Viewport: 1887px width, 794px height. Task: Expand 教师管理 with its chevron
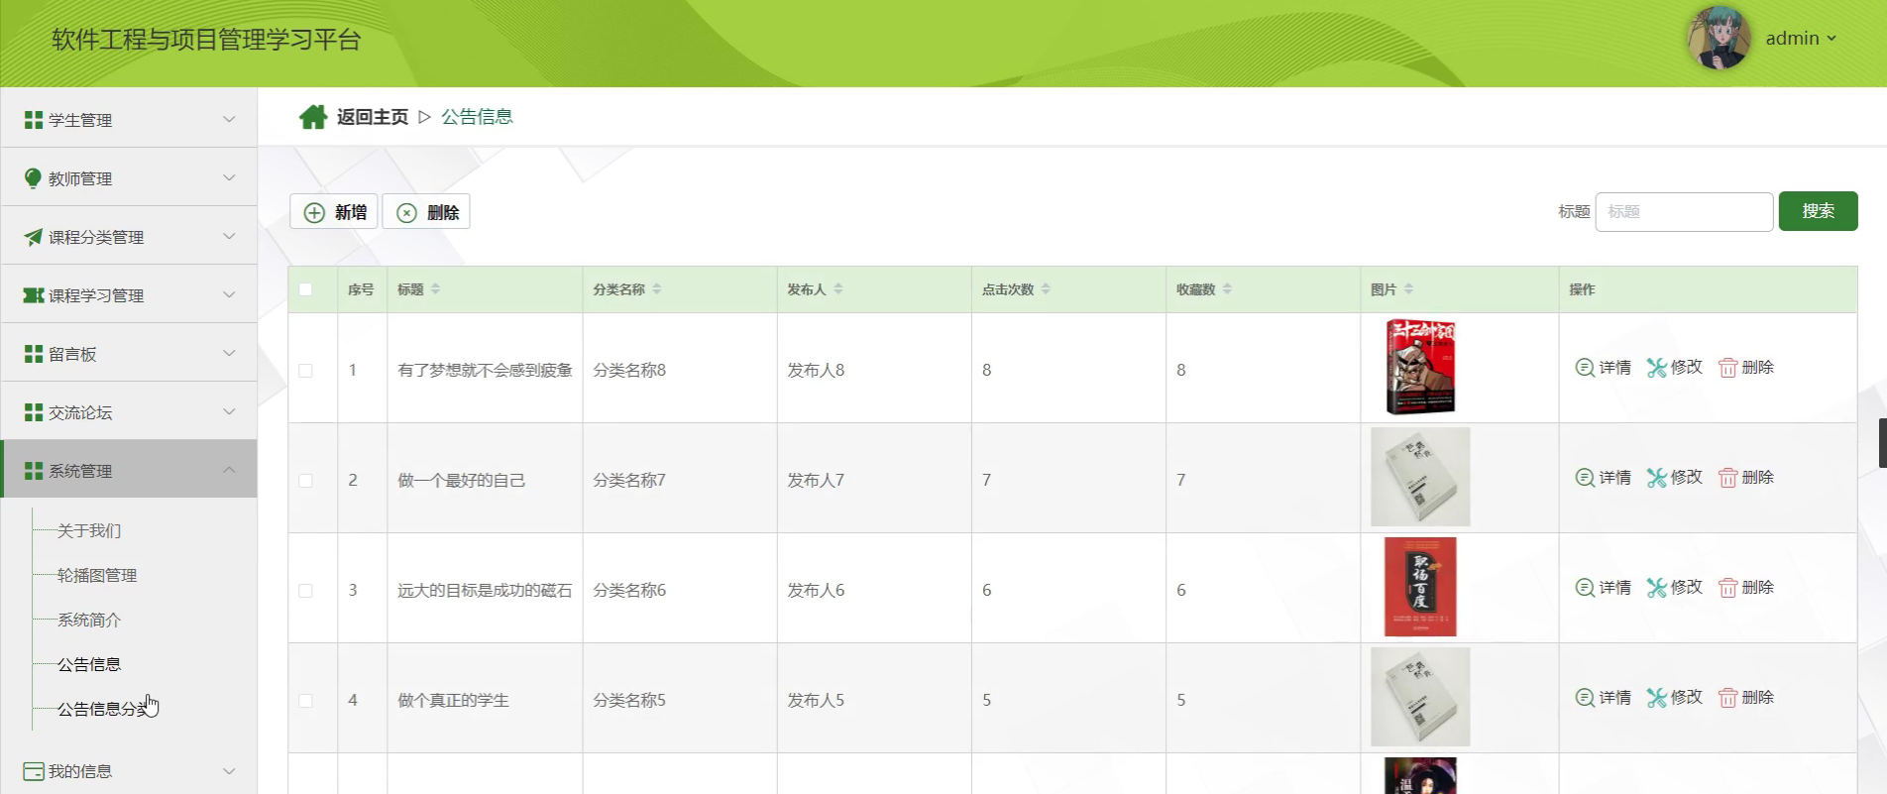tap(229, 177)
